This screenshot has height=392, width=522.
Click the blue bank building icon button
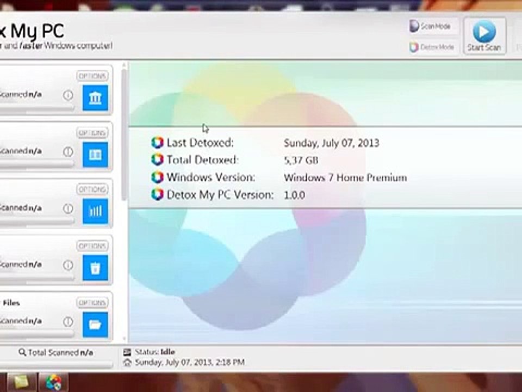[95, 97]
